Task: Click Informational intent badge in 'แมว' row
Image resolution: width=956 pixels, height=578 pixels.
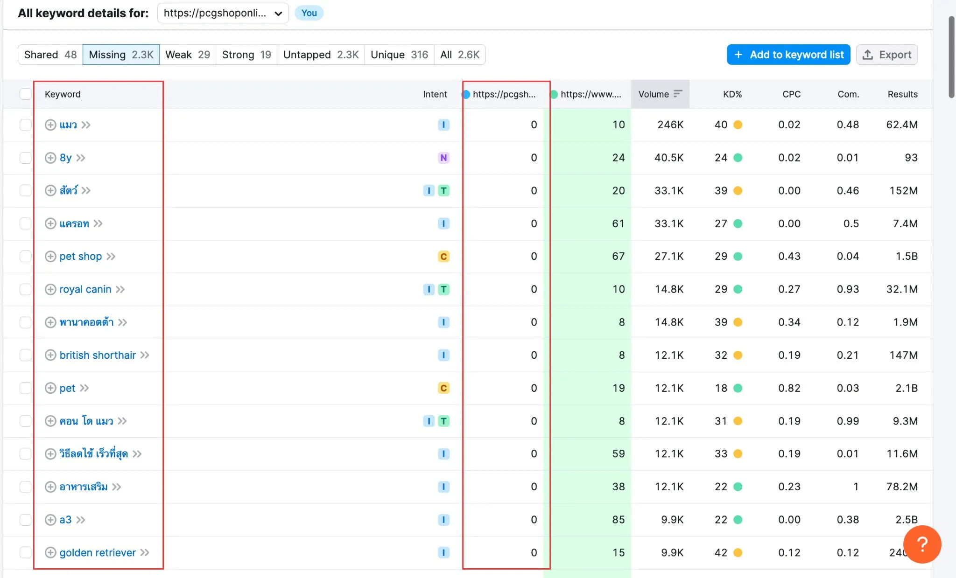Action: (443, 125)
